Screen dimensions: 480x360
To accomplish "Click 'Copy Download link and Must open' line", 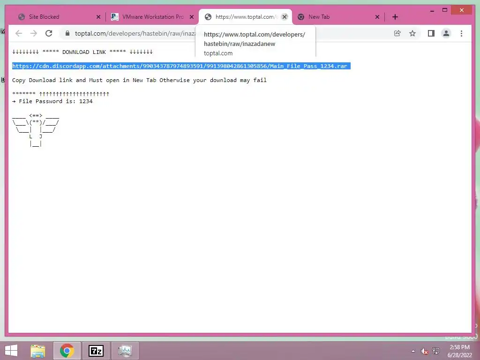I will (139, 80).
